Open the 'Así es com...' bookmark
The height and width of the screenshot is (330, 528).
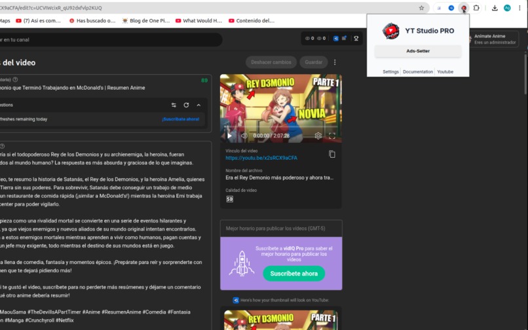(x=39, y=21)
